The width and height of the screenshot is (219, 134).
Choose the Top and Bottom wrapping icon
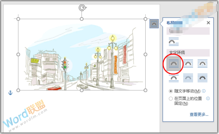point(174,78)
